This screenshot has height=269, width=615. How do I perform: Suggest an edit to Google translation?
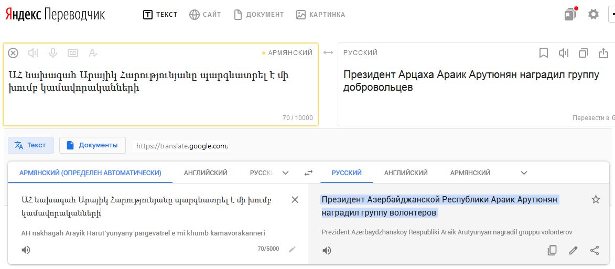click(x=574, y=250)
